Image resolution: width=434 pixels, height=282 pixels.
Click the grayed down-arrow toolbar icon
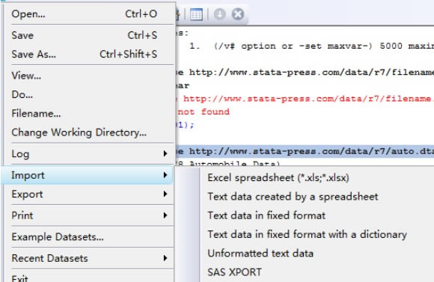220,13
